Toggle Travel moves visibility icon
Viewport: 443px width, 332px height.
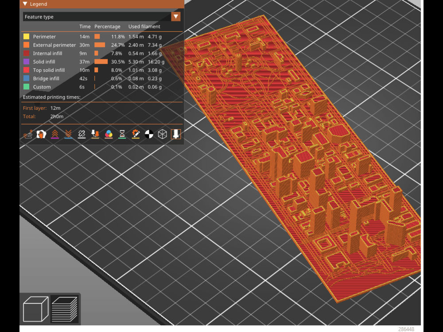click(28, 134)
